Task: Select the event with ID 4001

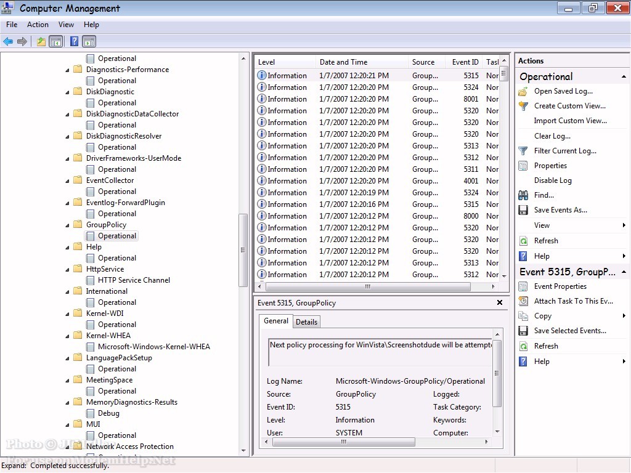Action: (x=377, y=181)
